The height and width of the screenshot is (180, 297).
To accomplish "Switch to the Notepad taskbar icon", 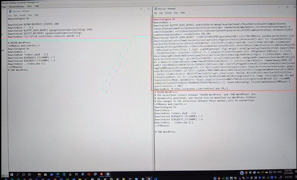I will click(x=108, y=174).
